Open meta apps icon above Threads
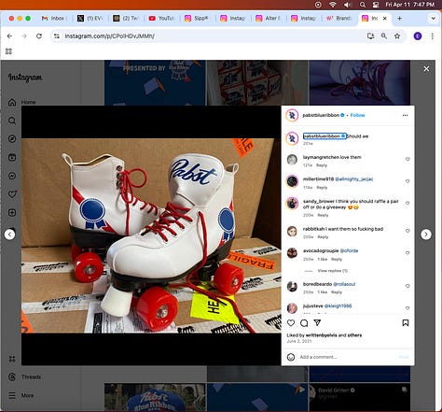This screenshot has width=442, height=412. (x=12, y=359)
